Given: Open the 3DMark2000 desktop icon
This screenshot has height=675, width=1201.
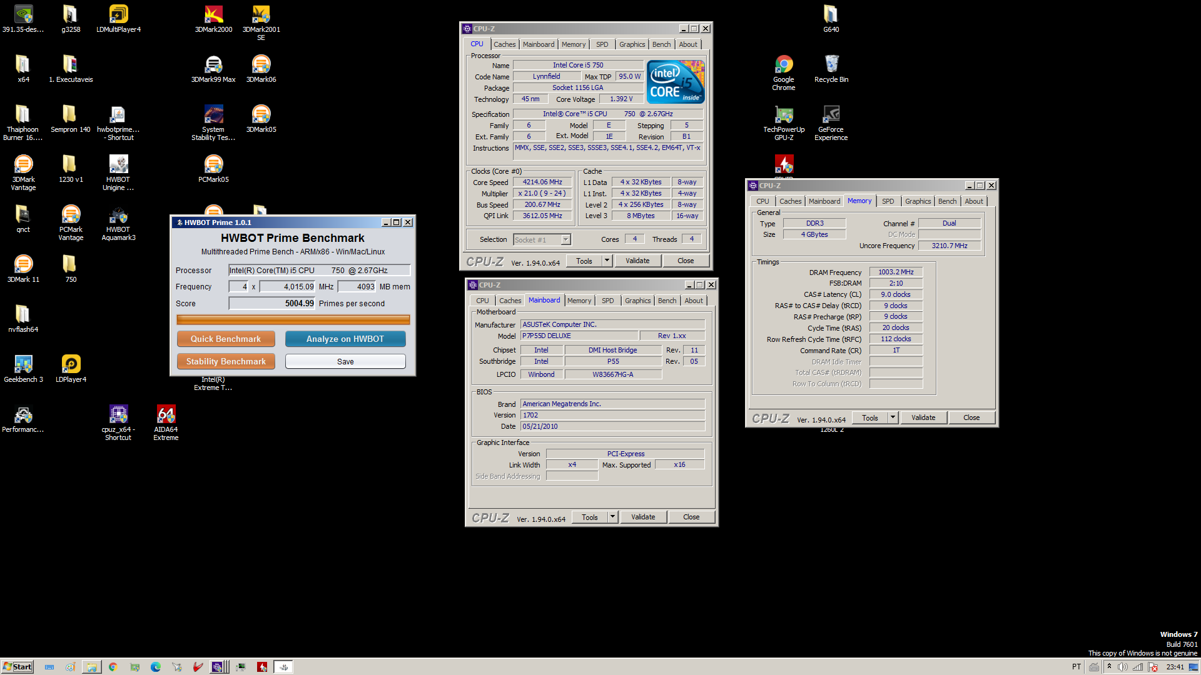Looking at the screenshot, I should tap(213, 19).
